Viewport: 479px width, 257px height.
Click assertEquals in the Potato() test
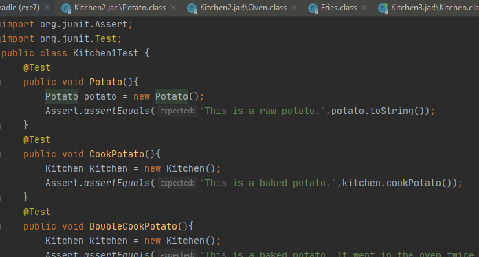click(116, 111)
